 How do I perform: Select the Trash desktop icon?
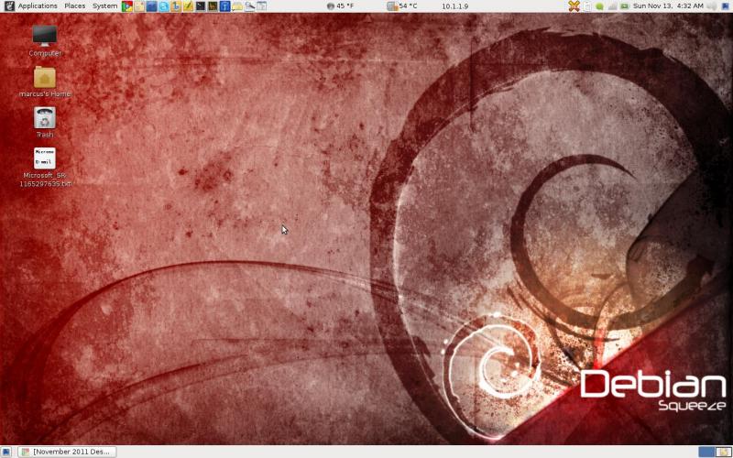click(45, 123)
